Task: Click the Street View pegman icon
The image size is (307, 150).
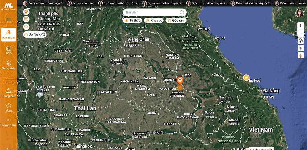Action: (300, 55)
